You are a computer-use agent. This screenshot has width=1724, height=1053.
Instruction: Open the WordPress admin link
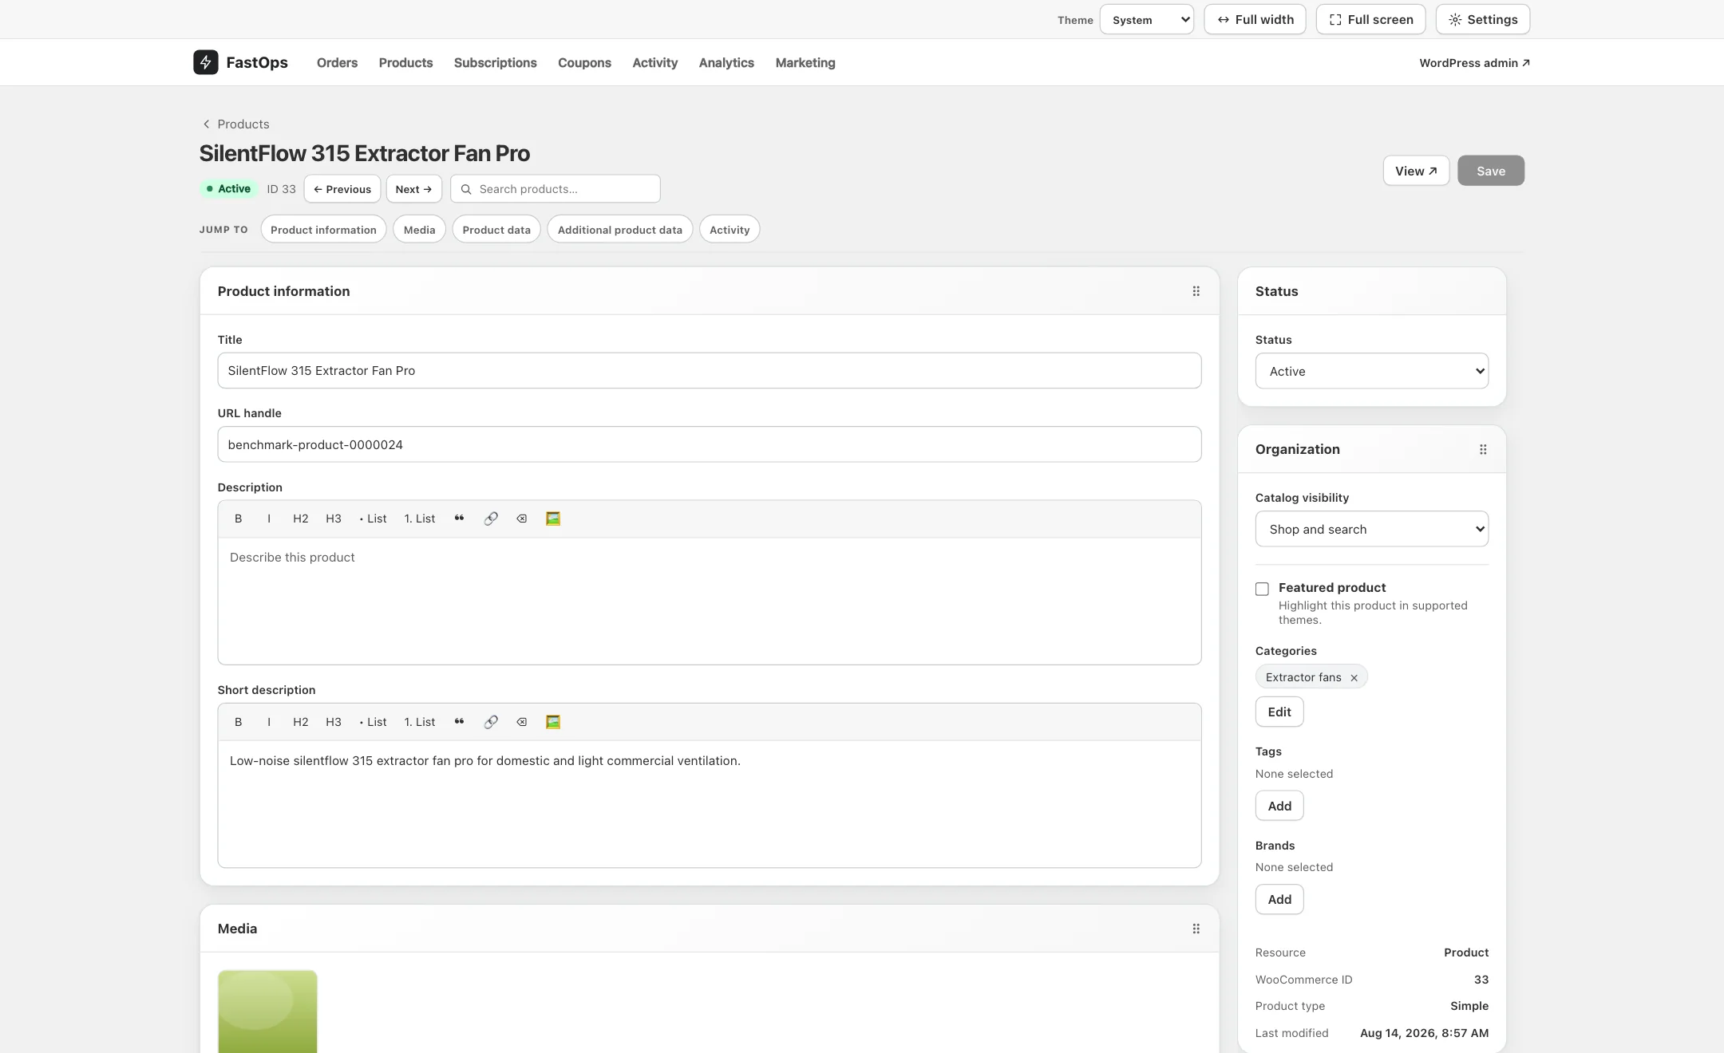1474,62
